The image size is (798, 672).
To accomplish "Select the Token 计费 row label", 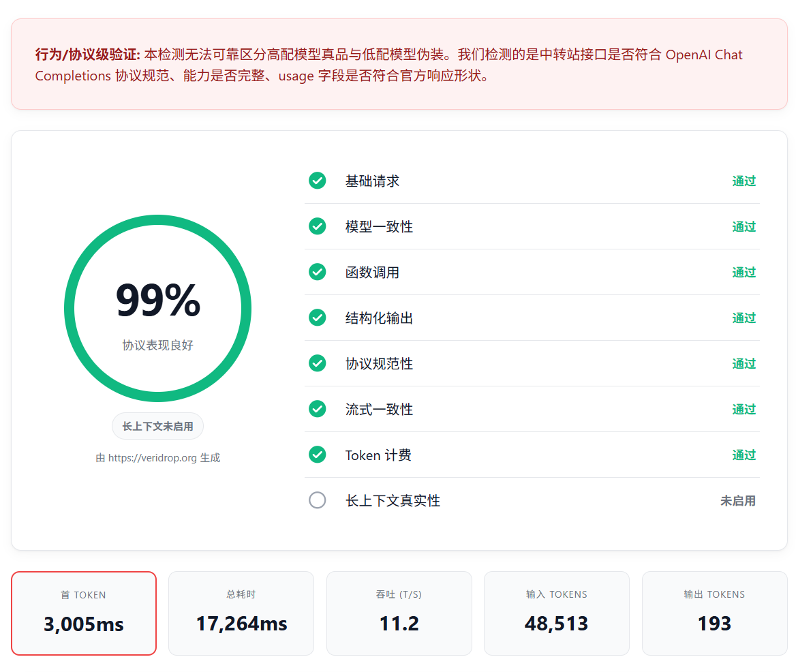I will [x=378, y=455].
